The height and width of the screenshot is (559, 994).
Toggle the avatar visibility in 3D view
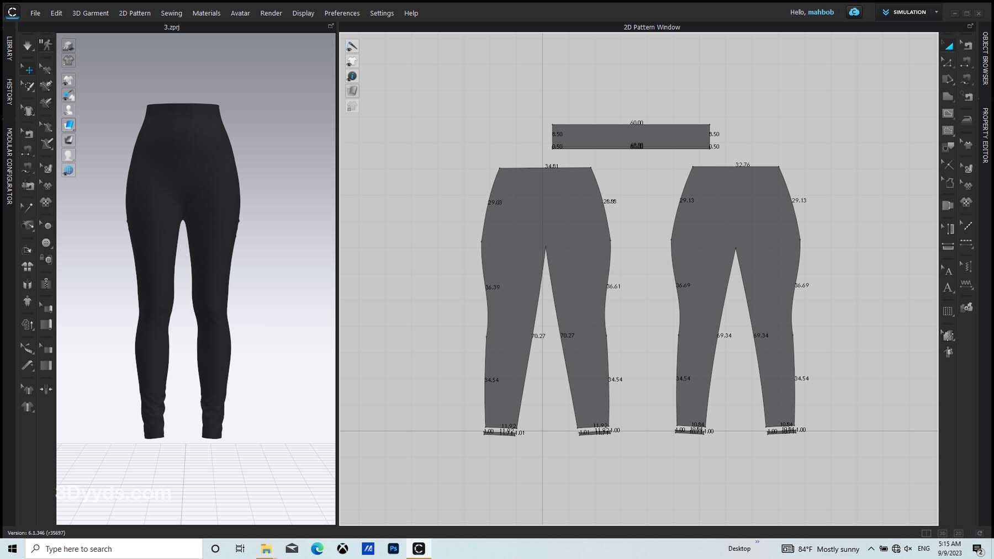[68, 110]
